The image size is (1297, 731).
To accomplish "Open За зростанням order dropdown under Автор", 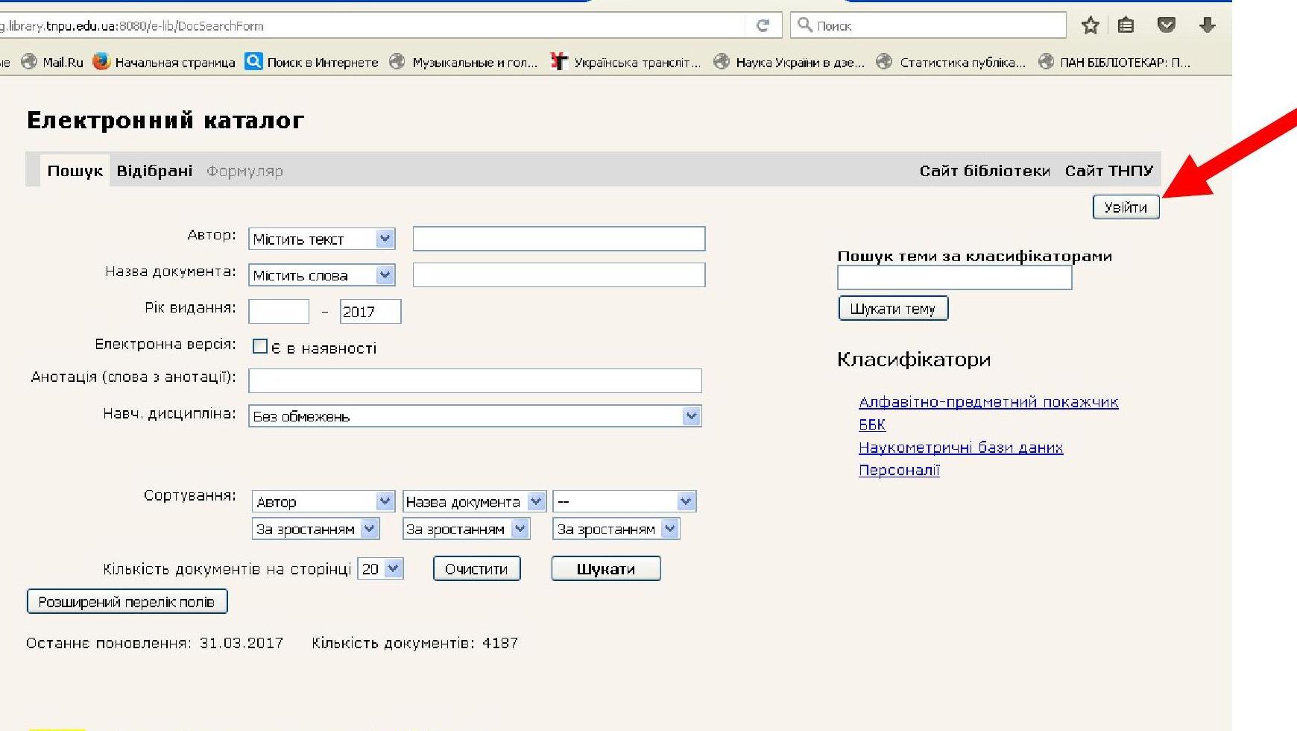I will (316, 529).
